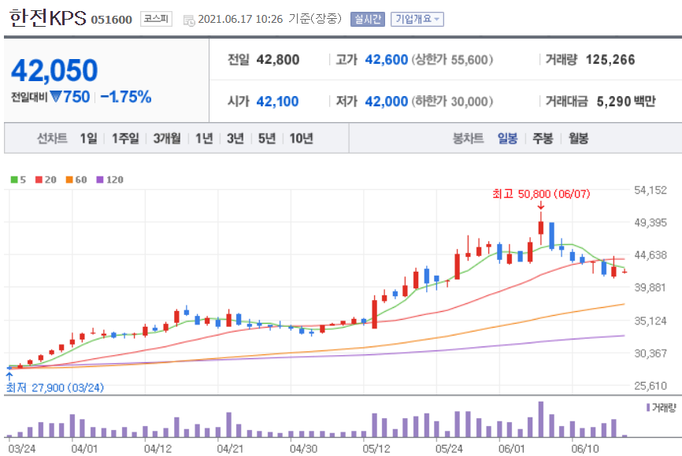Select the 1주일 line chart period
Image resolution: width=682 pixels, height=456 pixels.
click(125, 139)
